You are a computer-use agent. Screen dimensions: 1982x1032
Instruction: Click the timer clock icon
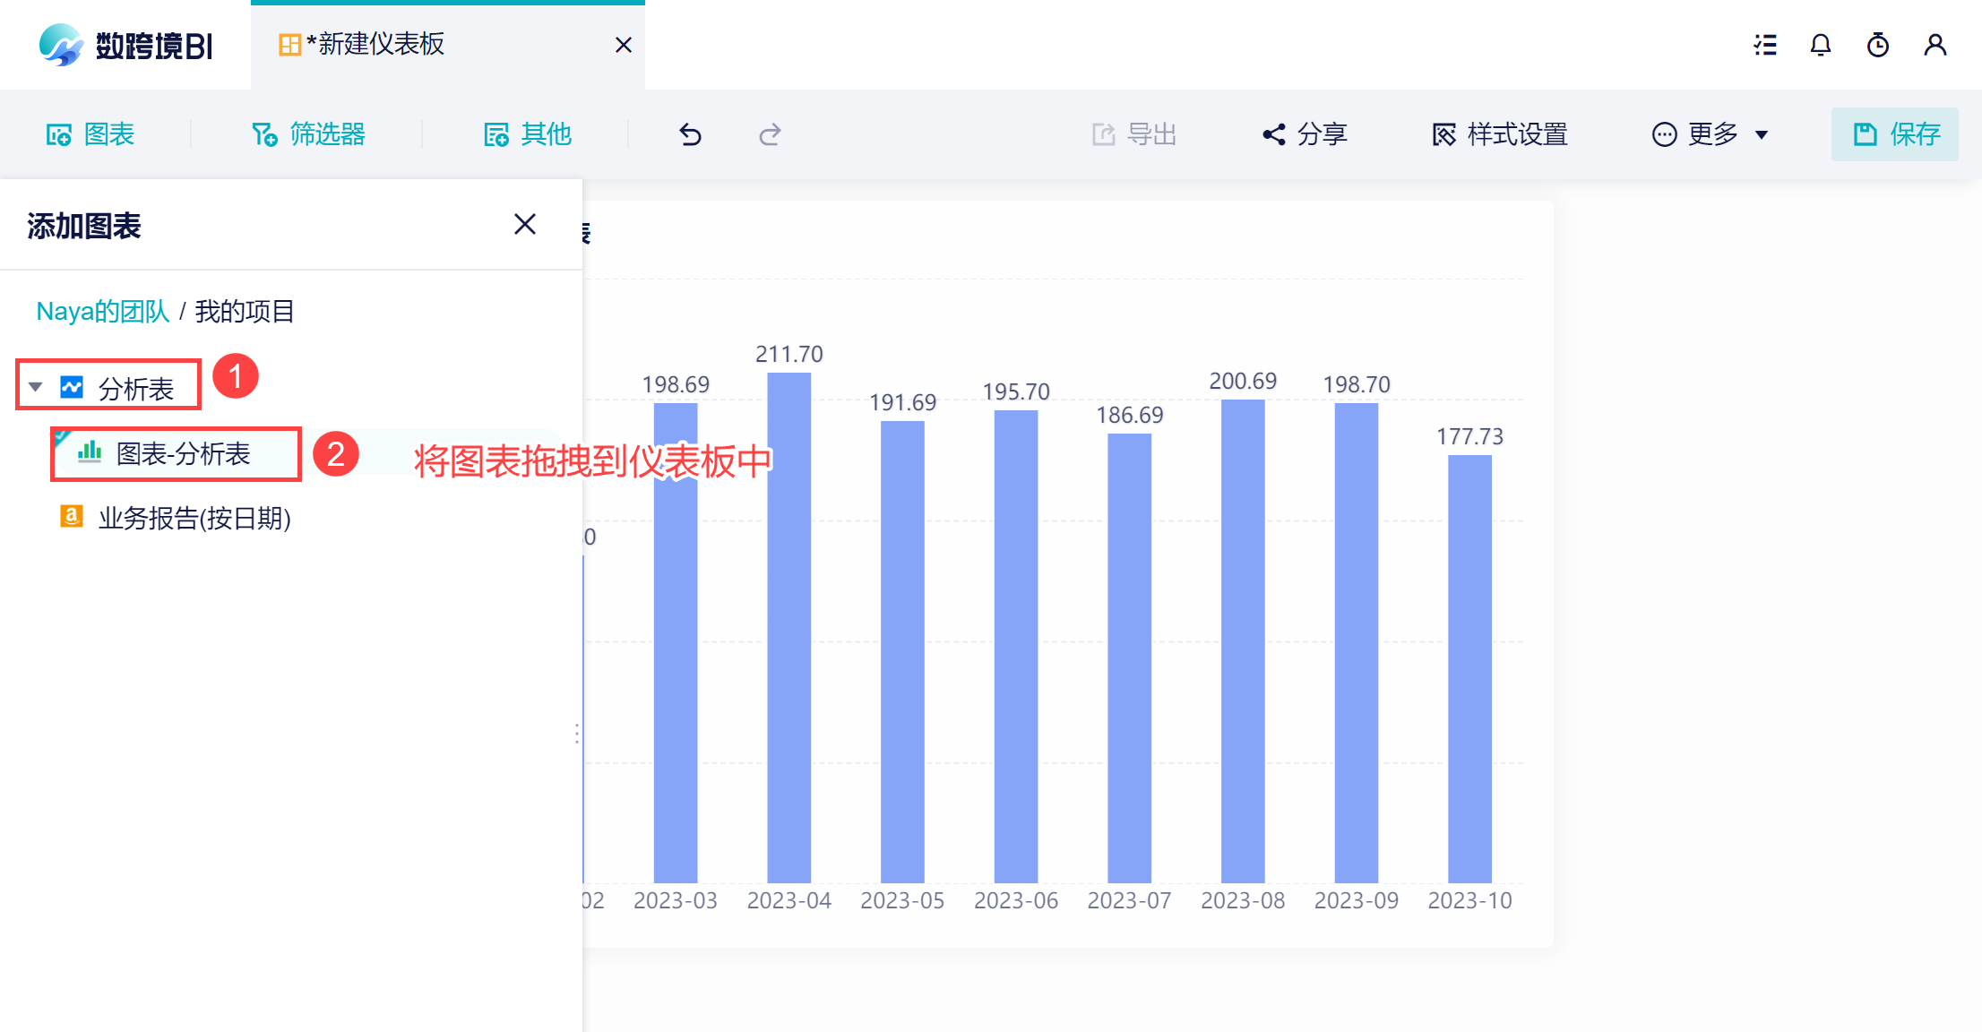[1877, 45]
